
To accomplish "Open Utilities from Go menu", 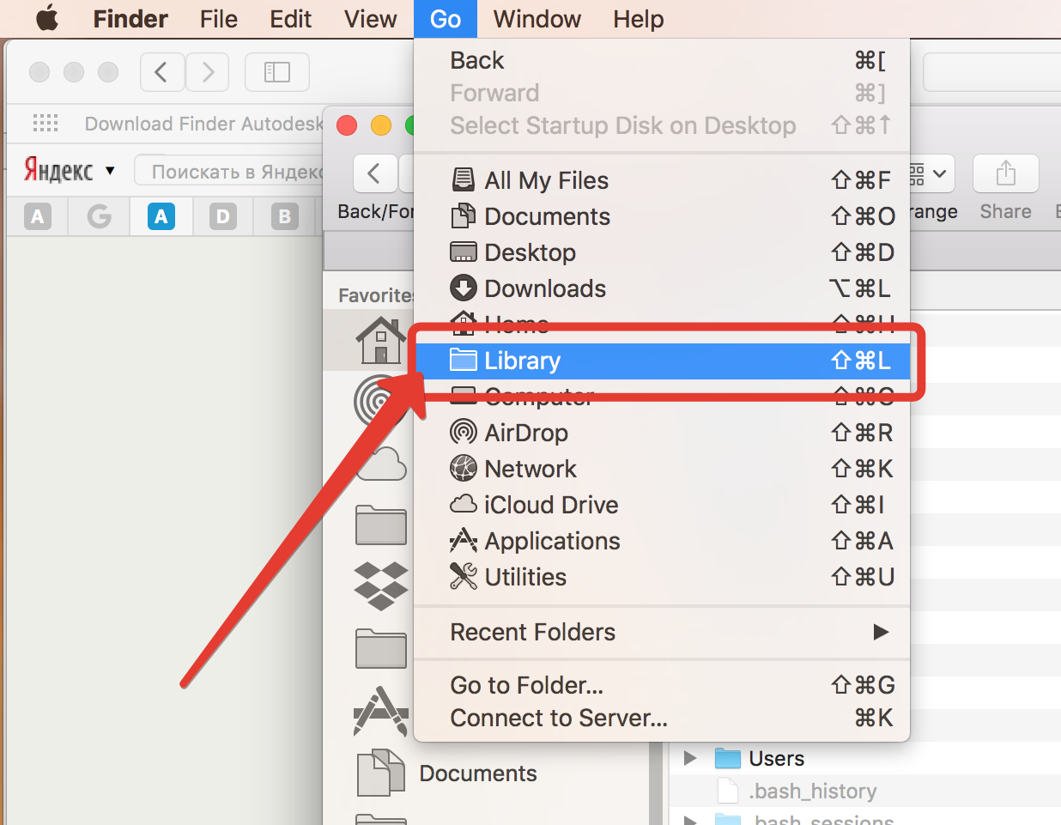I will [x=662, y=577].
